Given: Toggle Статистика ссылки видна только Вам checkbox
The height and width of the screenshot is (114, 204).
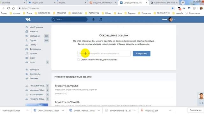Looking at the screenshot, I should coord(78,60).
